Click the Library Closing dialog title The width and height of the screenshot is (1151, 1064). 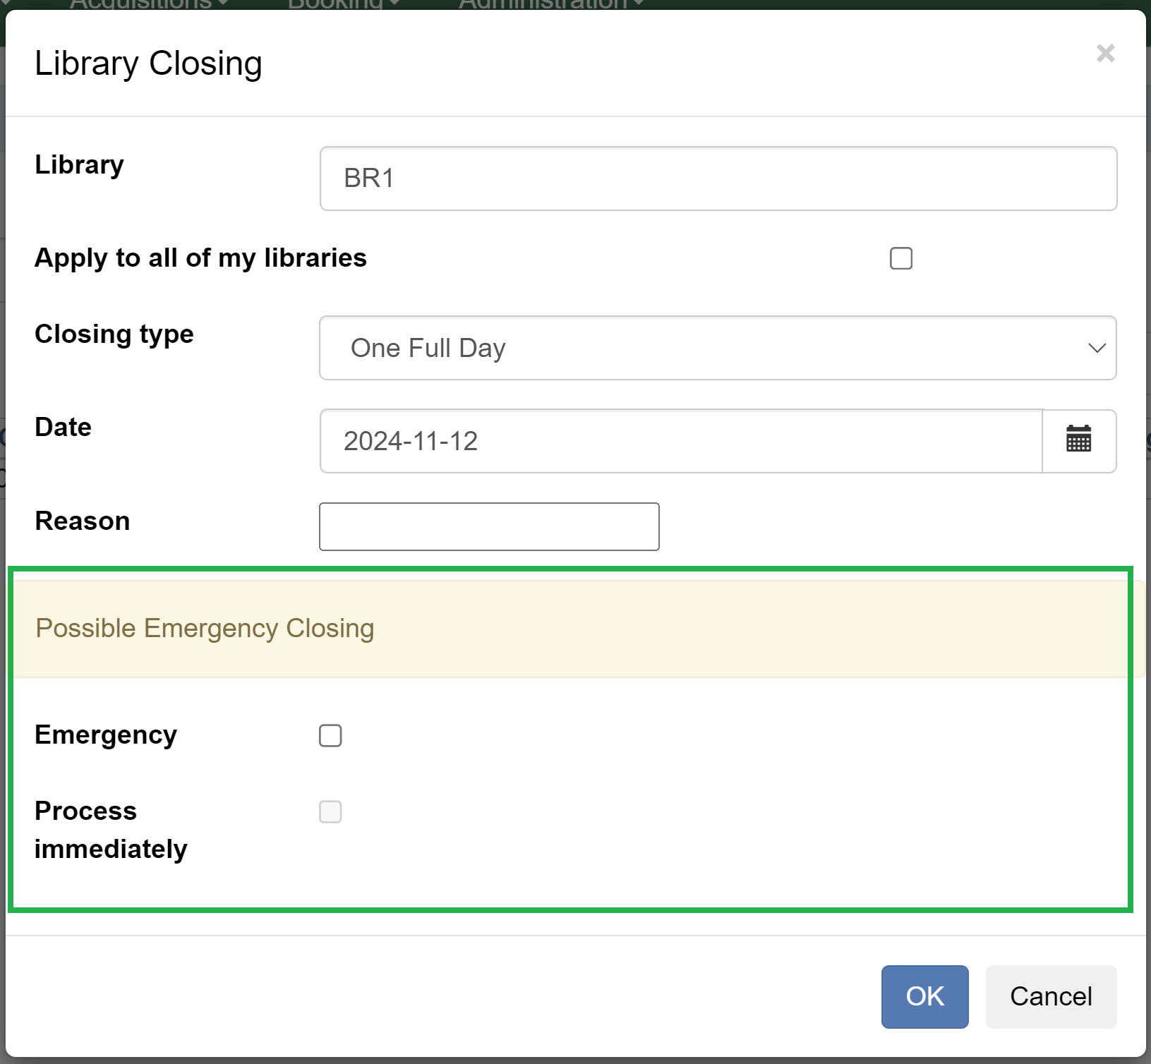[x=148, y=64]
